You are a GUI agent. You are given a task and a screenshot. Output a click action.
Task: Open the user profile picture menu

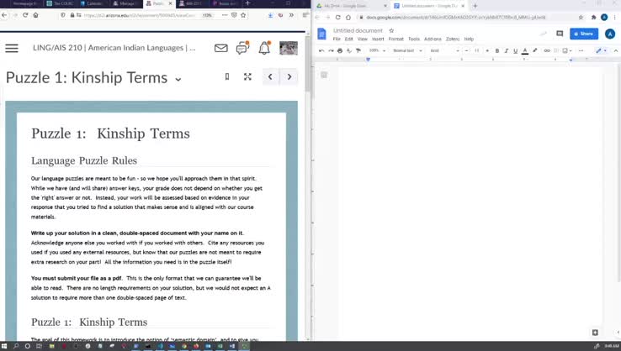click(289, 48)
